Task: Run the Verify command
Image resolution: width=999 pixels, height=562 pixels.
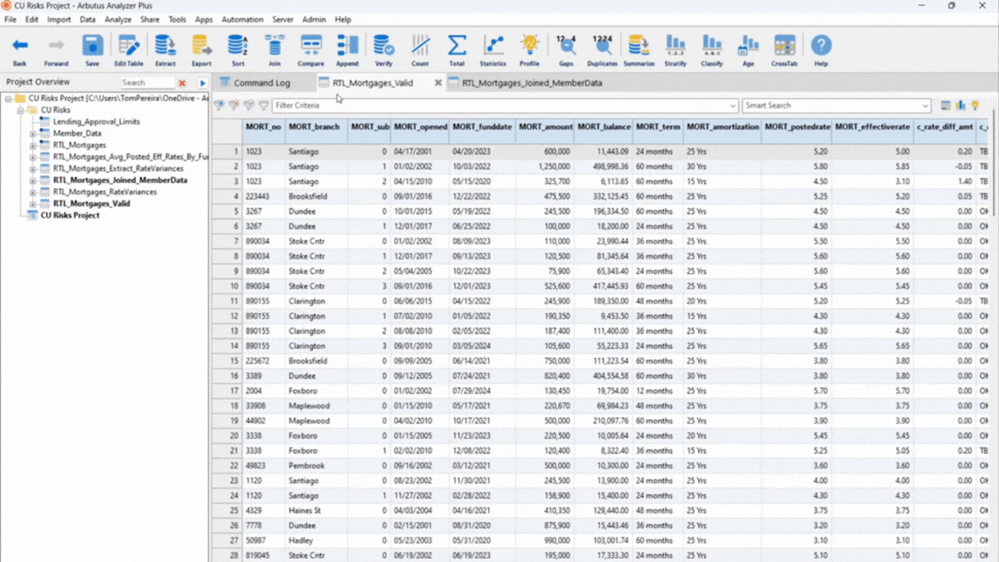Action: click(x=383, y=45)
